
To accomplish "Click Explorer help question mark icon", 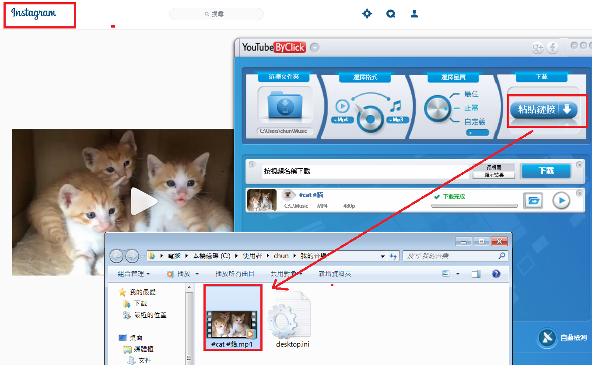I will pos(496,274).
